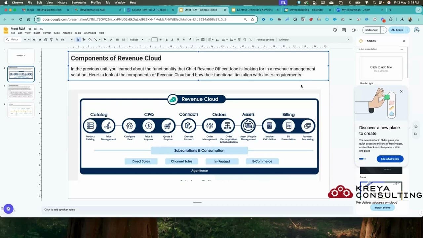Image resolution: width=423 pixels, height=238 pixels.
Task: Bookmark this page with the star icon
Action: 252,20
